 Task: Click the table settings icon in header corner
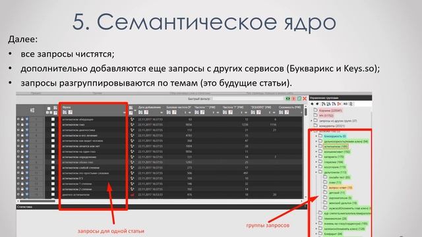(32, 110)
